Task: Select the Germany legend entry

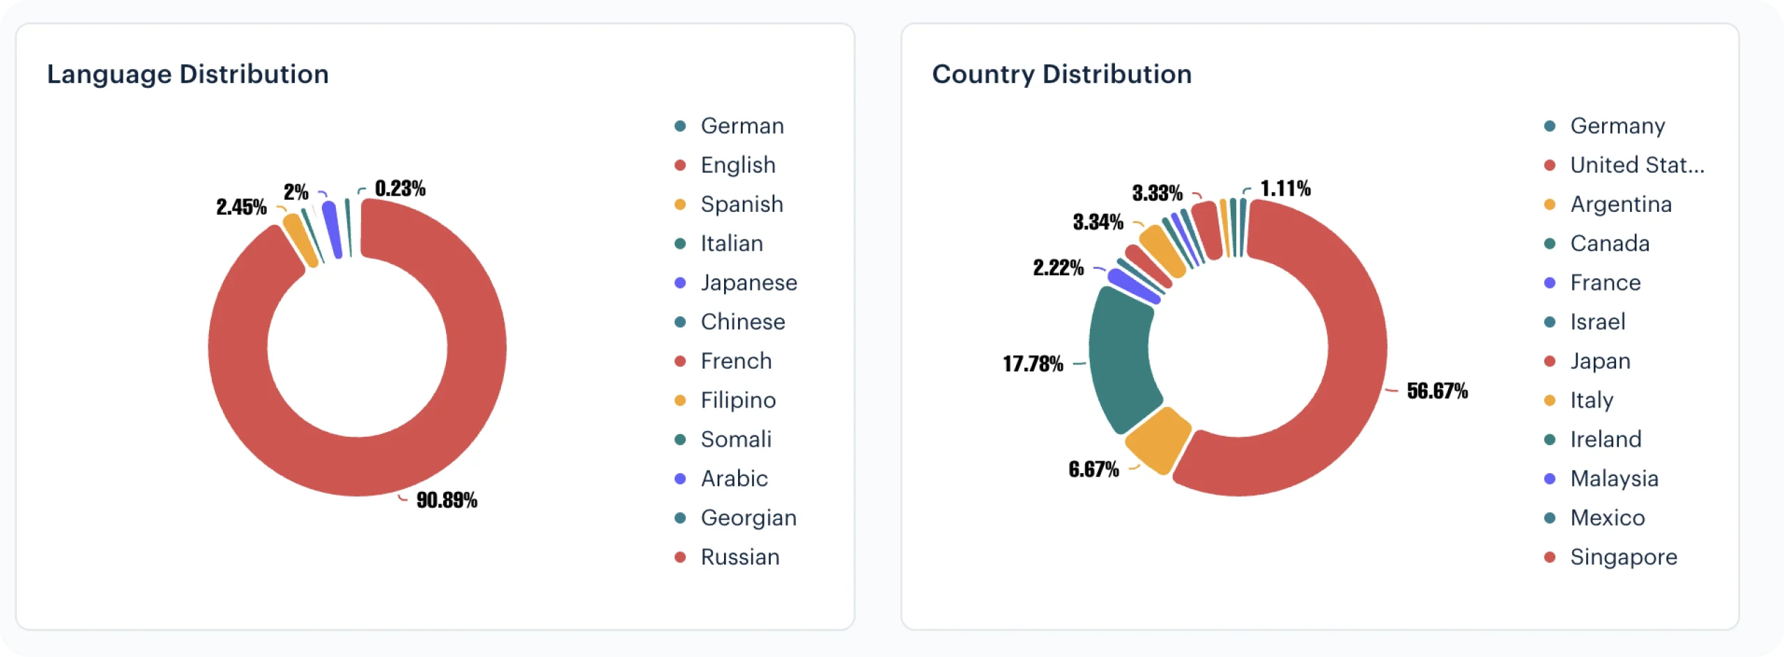Action: click(x=1617, y=126)
